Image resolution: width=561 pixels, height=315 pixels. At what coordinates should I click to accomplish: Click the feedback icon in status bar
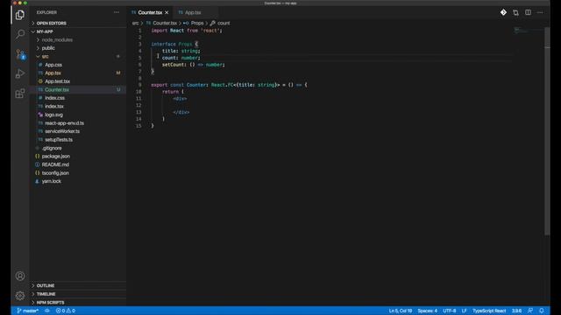(530, 311)
